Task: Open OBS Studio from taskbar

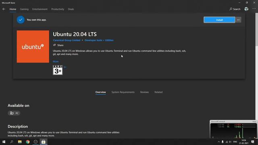Action: point(35,142)
